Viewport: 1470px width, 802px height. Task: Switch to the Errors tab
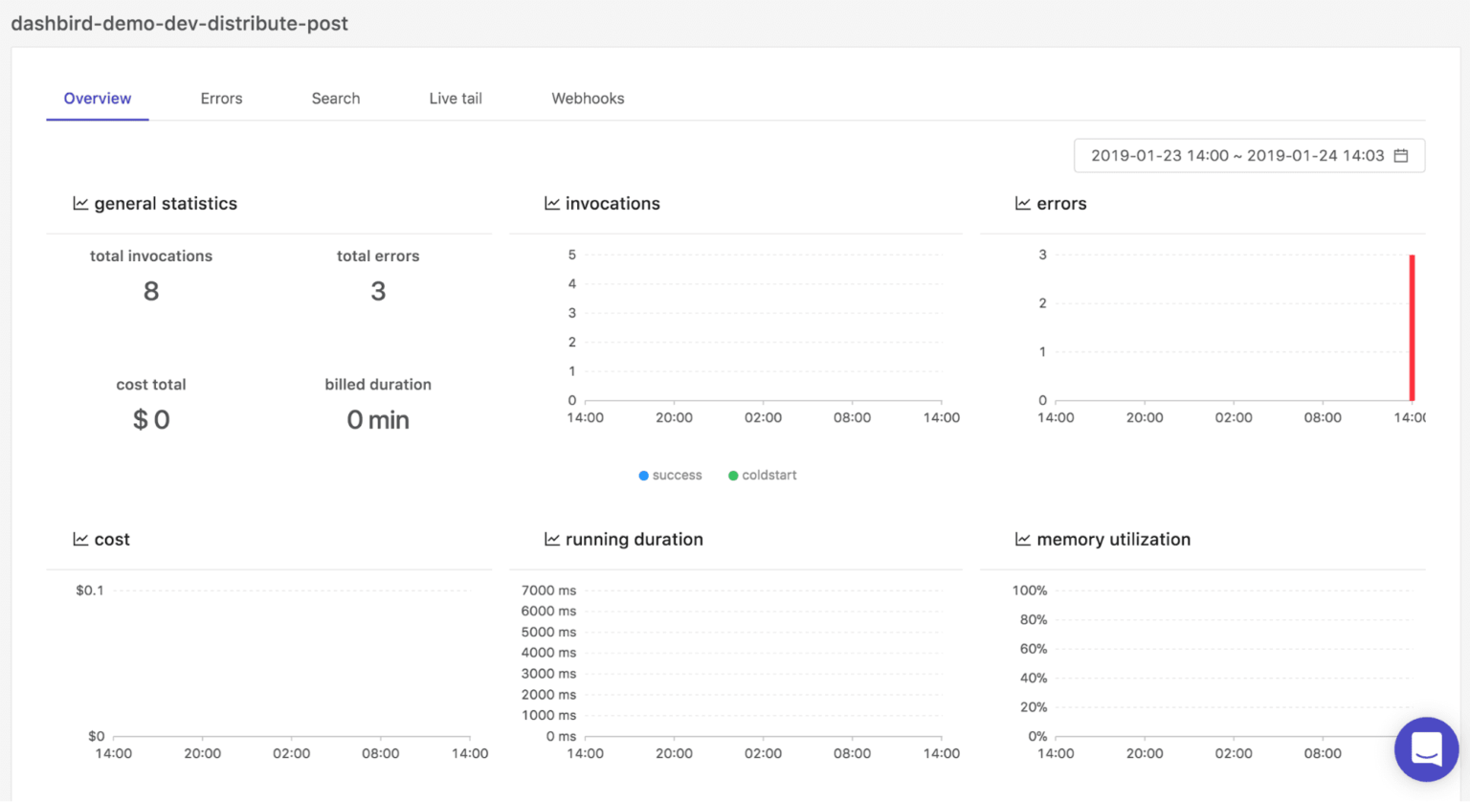[x=221, y=98]
